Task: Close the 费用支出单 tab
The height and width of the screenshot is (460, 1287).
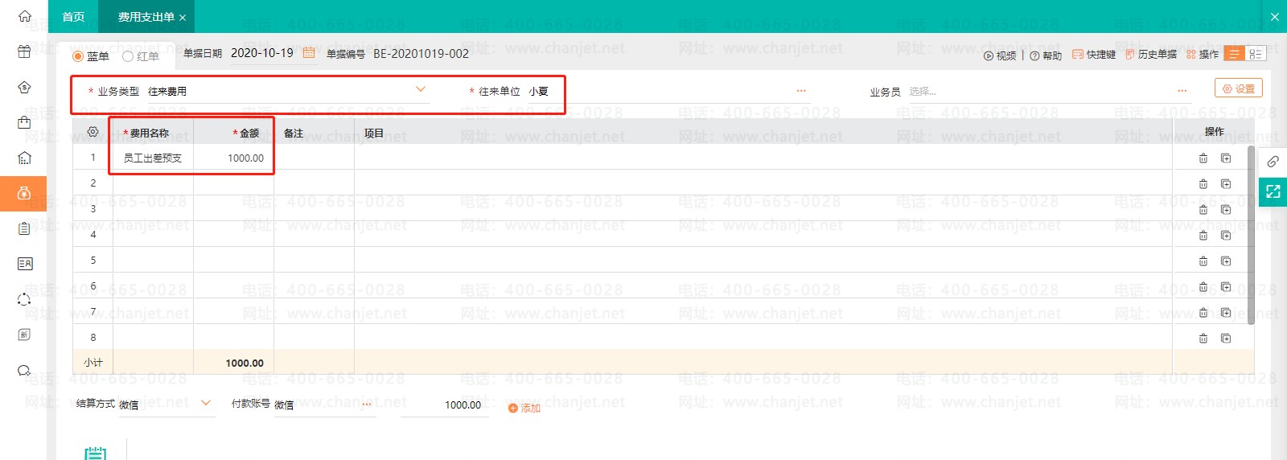Action: tap(183, 18)
